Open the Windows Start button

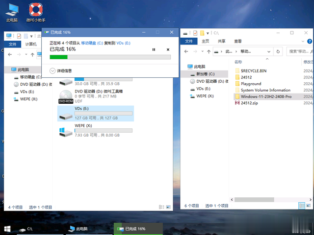coord(7,229)
